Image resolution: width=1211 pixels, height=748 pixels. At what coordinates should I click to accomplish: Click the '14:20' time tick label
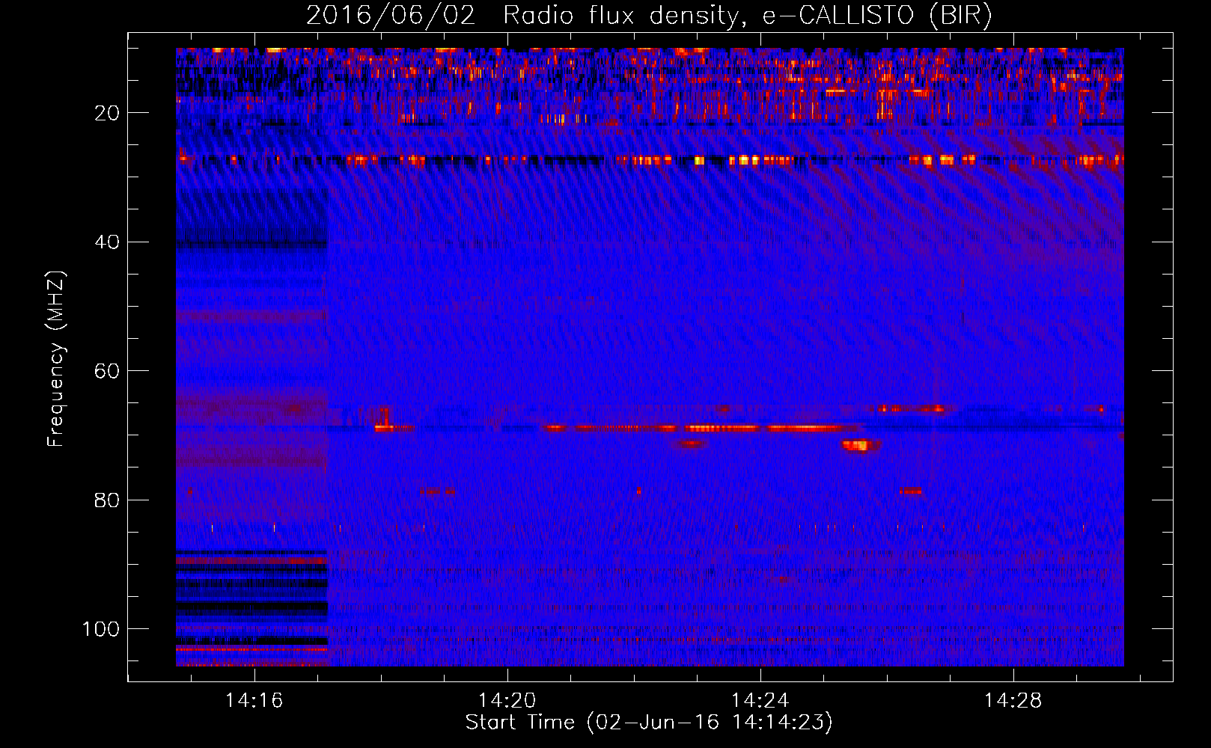click(x=507, y=701)
